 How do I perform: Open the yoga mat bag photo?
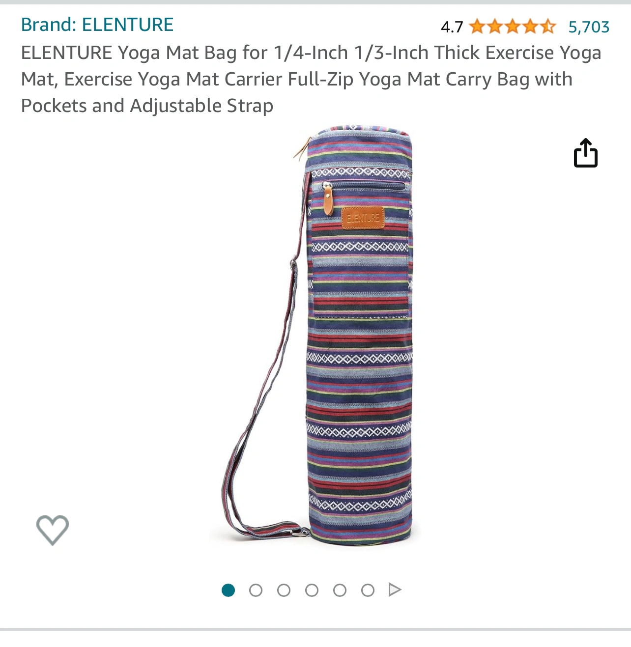[x=316, y=335]
